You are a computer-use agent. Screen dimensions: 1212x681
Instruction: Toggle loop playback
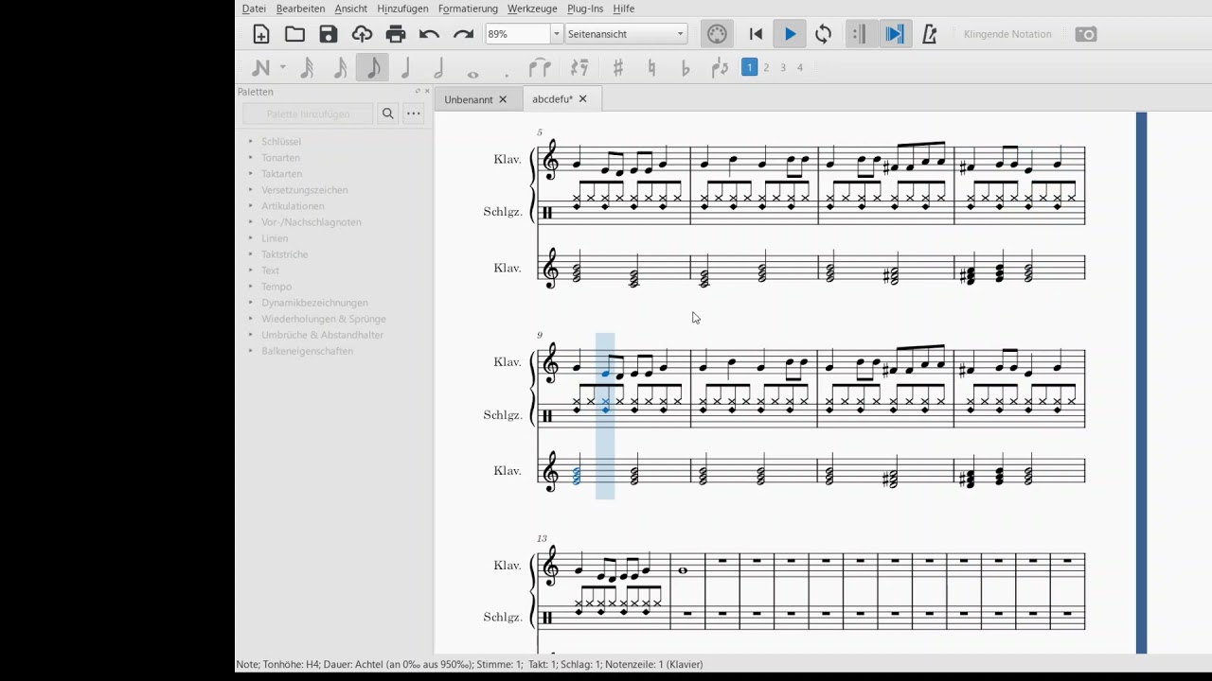click(824, 35)
